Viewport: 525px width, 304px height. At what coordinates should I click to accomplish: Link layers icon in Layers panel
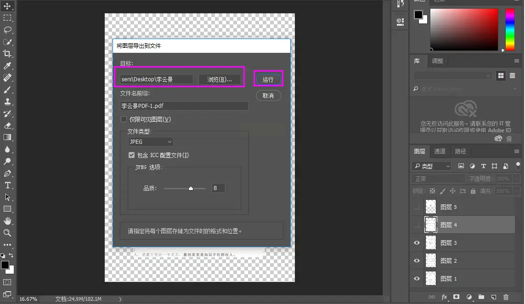click(432, 297)
